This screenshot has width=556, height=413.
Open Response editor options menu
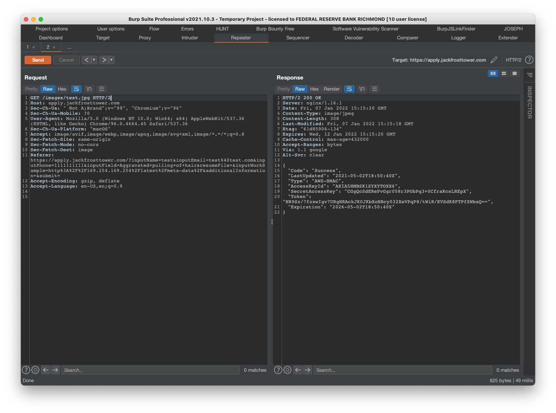point(374,89)
